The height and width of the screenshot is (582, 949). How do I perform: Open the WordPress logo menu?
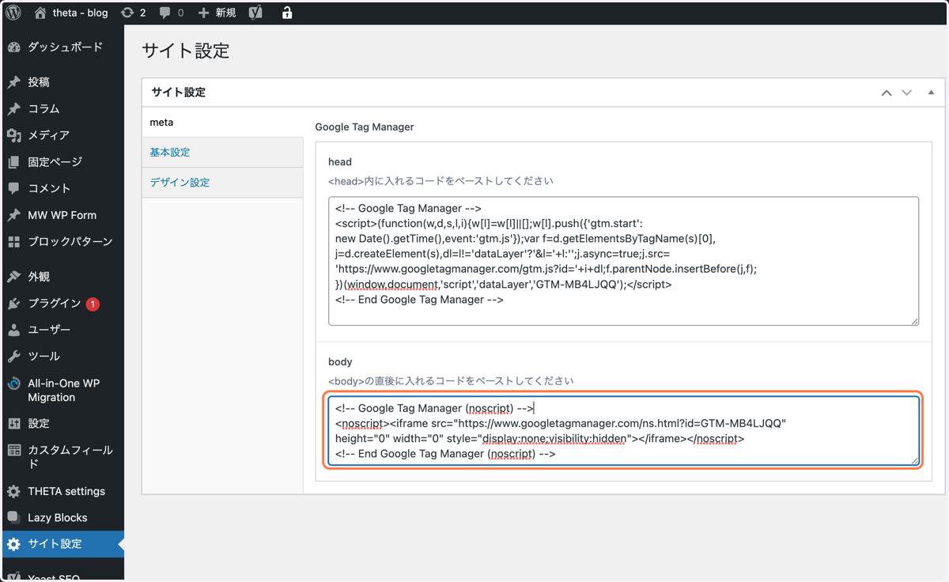click(13, 13)
